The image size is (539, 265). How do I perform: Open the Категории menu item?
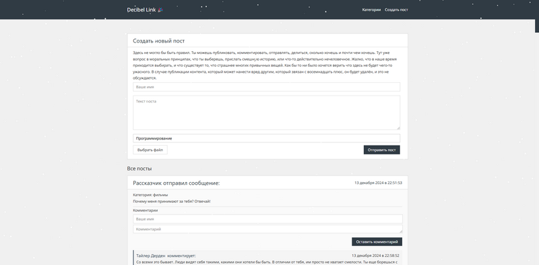point(371,9)
